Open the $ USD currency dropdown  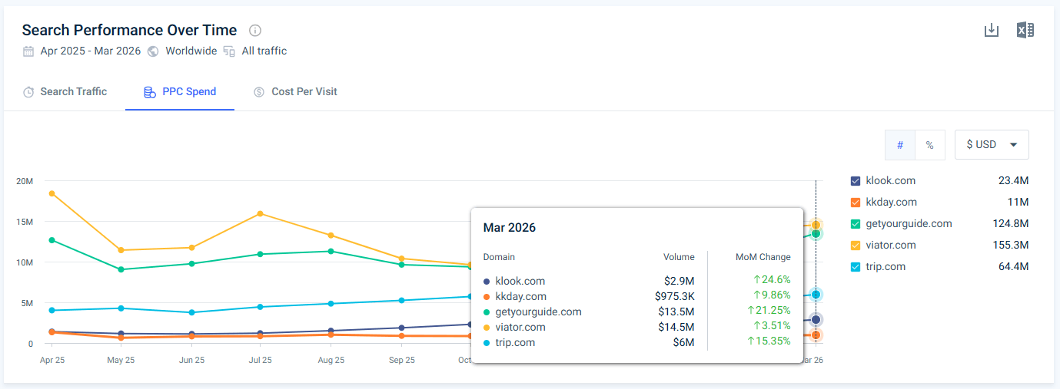pyautogui.click(x=992, y=144)
